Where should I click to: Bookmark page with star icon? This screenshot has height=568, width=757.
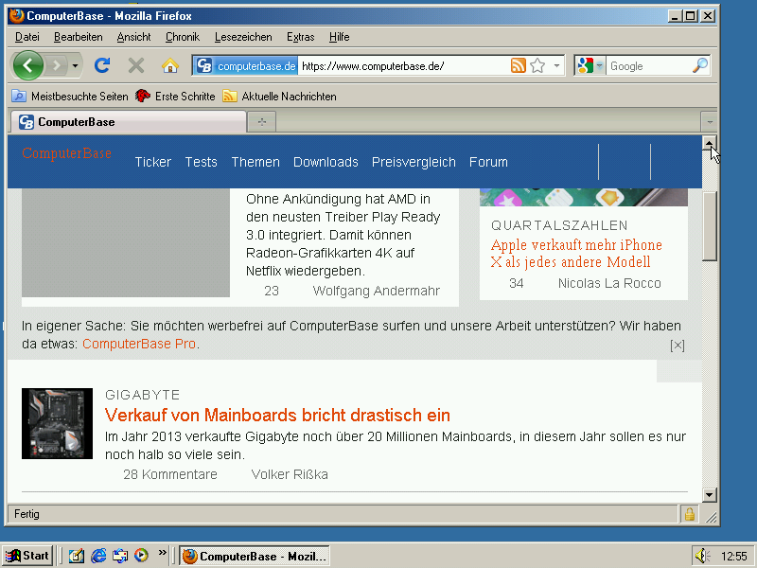537,65
